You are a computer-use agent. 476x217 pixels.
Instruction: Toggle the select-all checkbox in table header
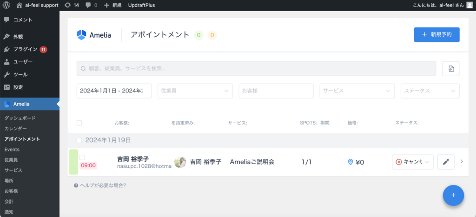point(79,123)
